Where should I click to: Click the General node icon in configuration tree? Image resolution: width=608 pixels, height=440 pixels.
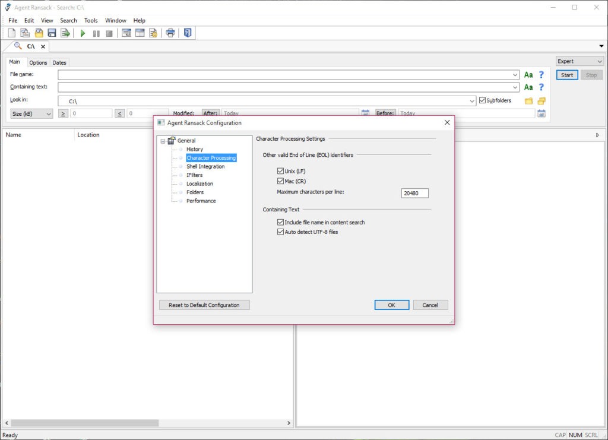pyautogui.click(x=172, y=140)
